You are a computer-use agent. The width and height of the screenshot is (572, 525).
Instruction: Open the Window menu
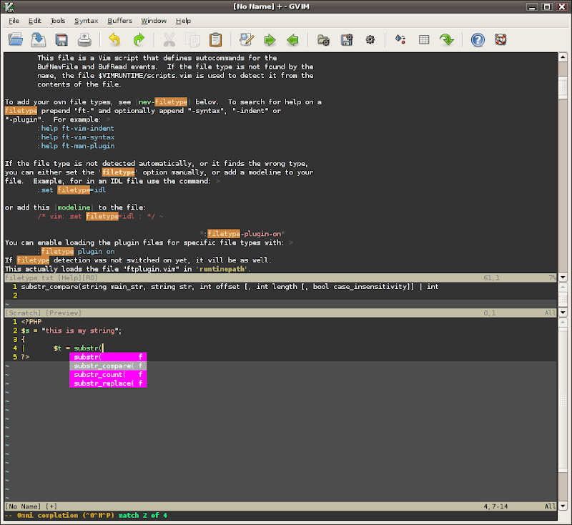point(154,21)
